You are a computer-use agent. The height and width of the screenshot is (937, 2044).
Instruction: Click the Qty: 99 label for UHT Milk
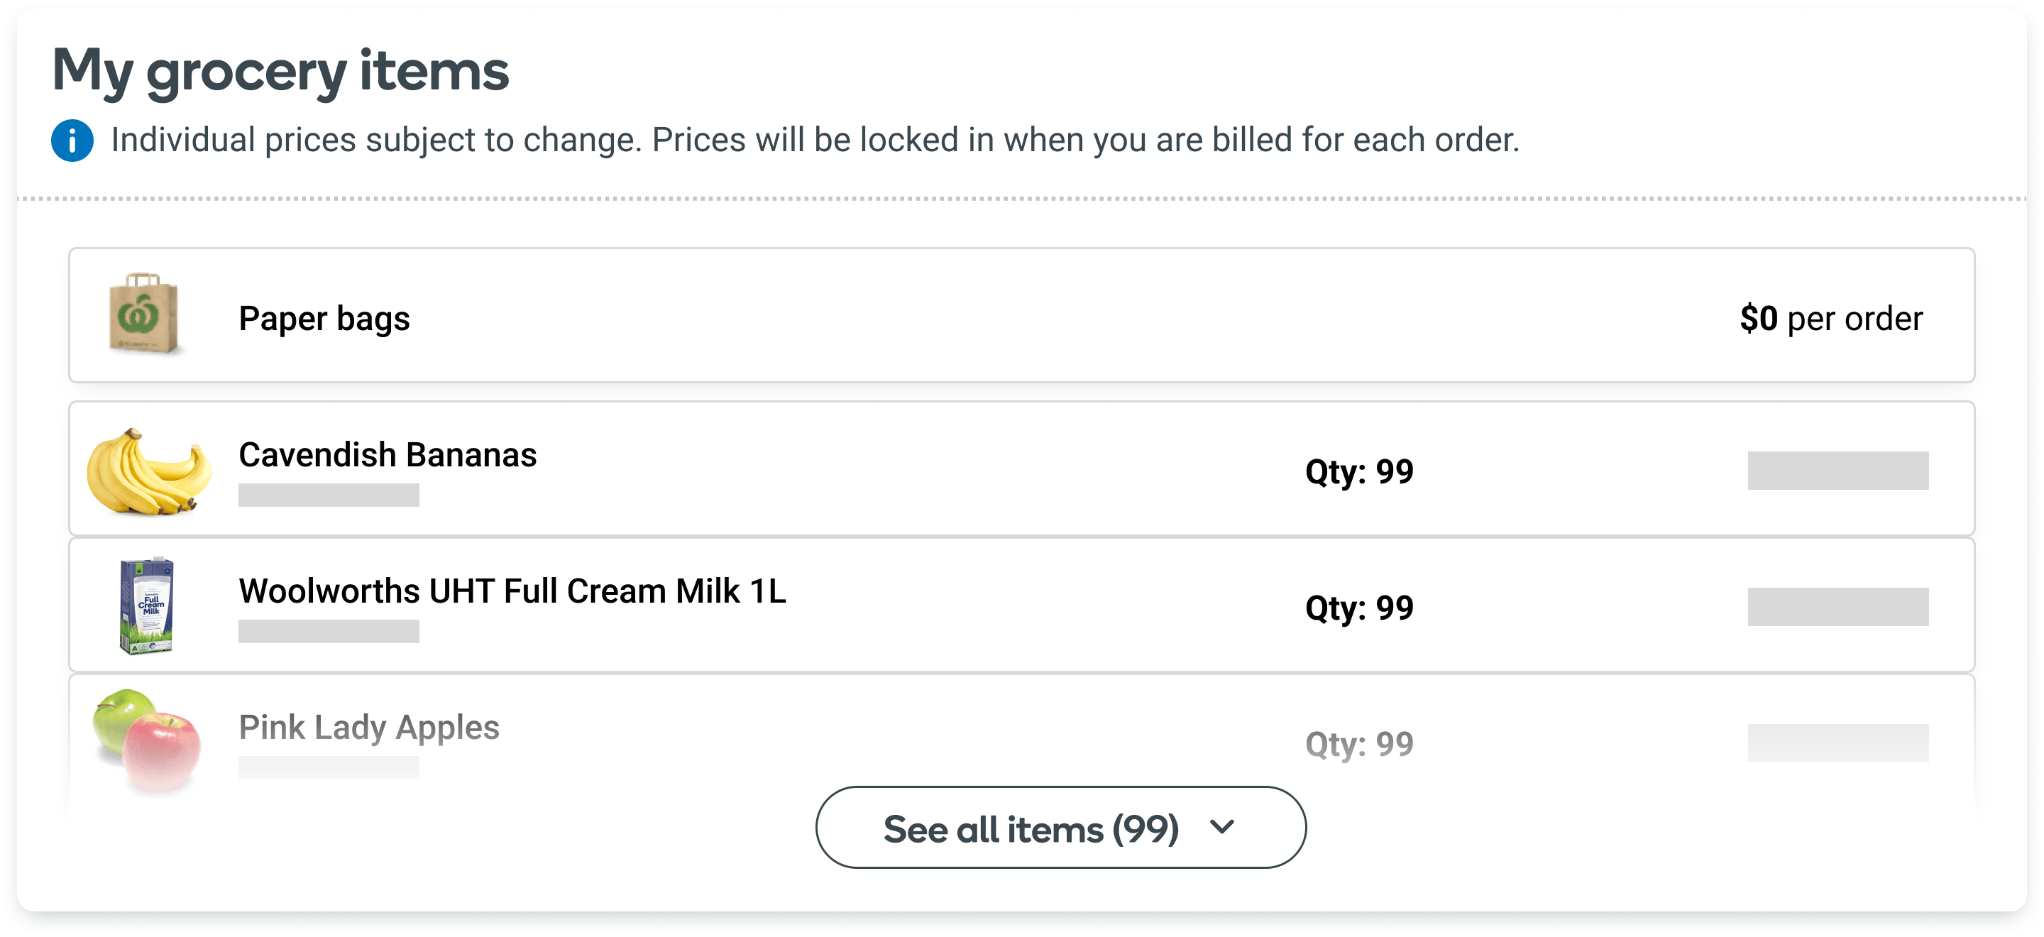1358,608
